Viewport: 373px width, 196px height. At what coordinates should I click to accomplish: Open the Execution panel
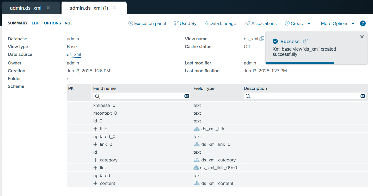tap(147, 23)
